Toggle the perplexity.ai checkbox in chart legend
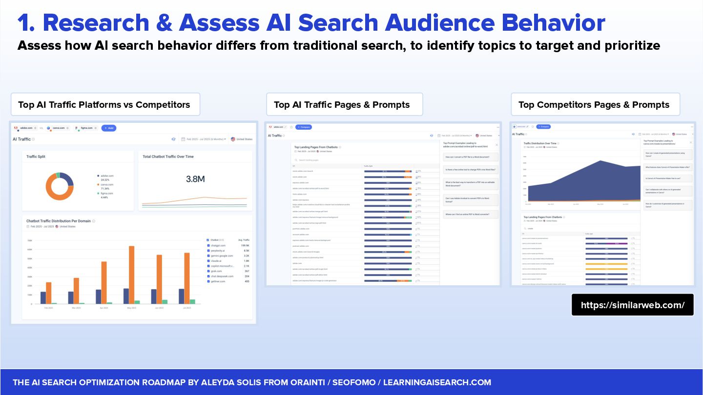Image resolution: width=703 pixels, height=395 pixels. (x=208, y=251)
